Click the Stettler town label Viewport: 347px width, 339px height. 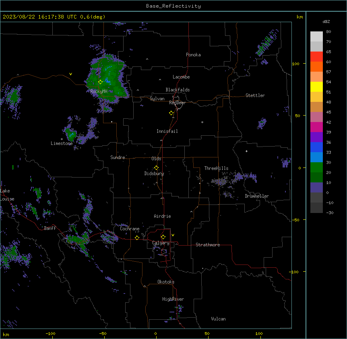click(255, 95)
